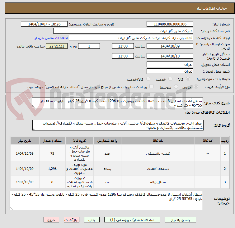
Task: Click quantity 75 in row 1
Action: tap(52, 153)
